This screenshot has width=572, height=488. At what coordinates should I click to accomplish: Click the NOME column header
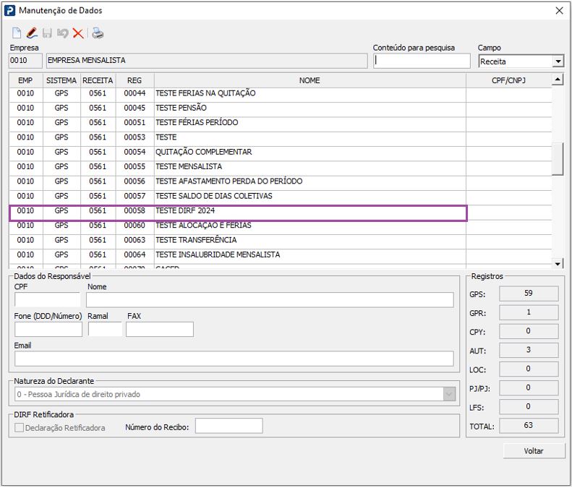coord(310,80)
